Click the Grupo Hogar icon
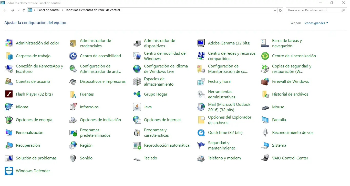The width and height of the screenshot is (350, 186). [137, 94]
